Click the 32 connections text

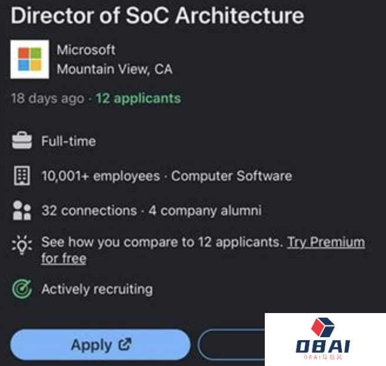click(x=89, y=211)
